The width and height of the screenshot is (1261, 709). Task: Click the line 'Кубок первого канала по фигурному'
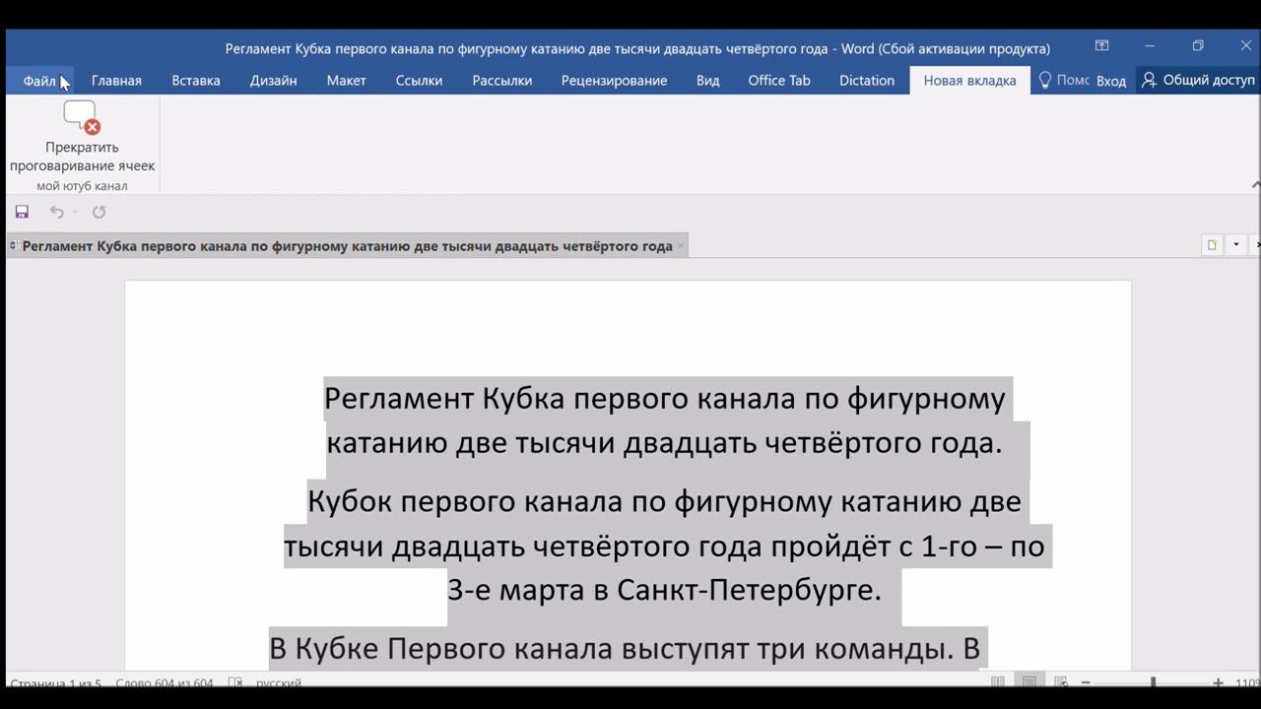coord(664,500)
